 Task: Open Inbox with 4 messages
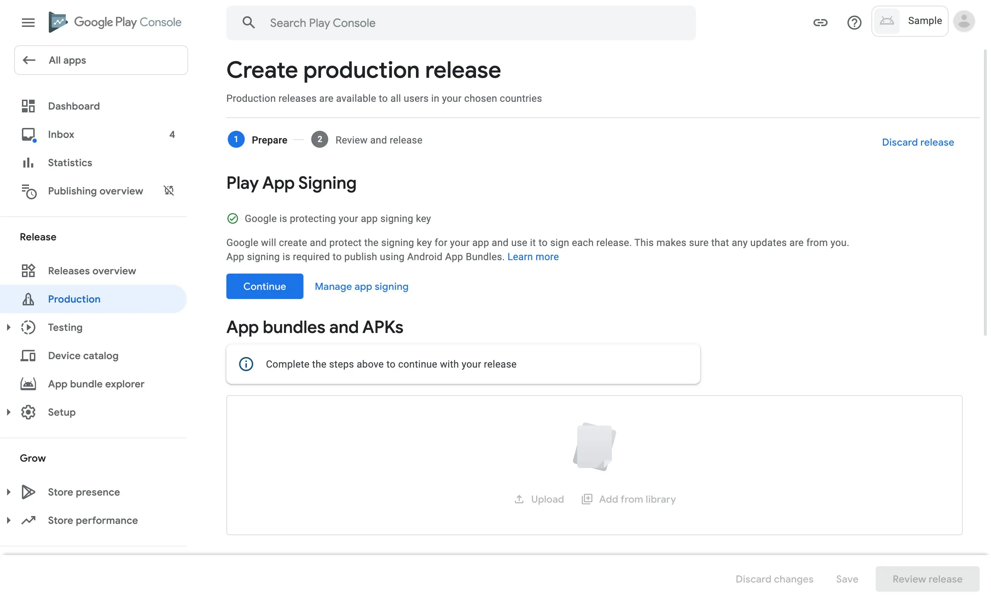[61, 134]
